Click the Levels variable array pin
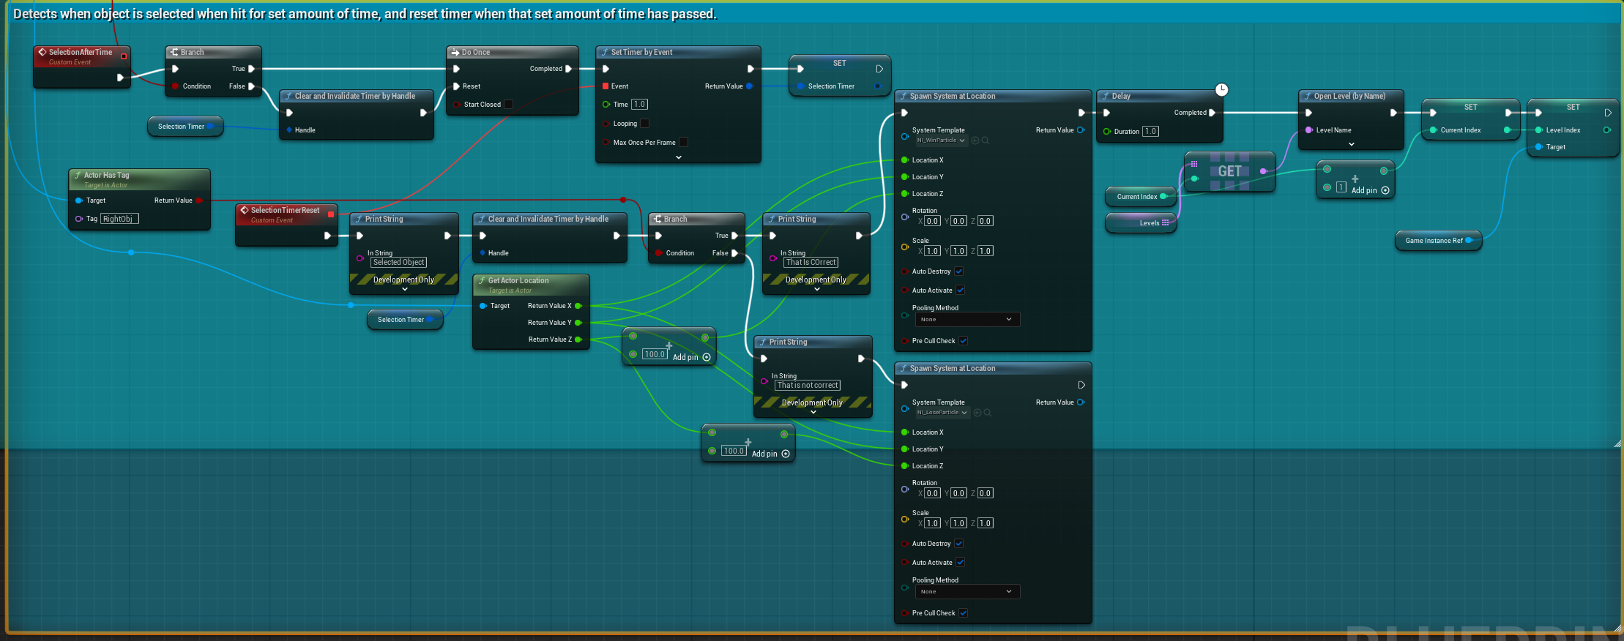This screenshot has width=1624, height=641. (x=1166, y=223)
